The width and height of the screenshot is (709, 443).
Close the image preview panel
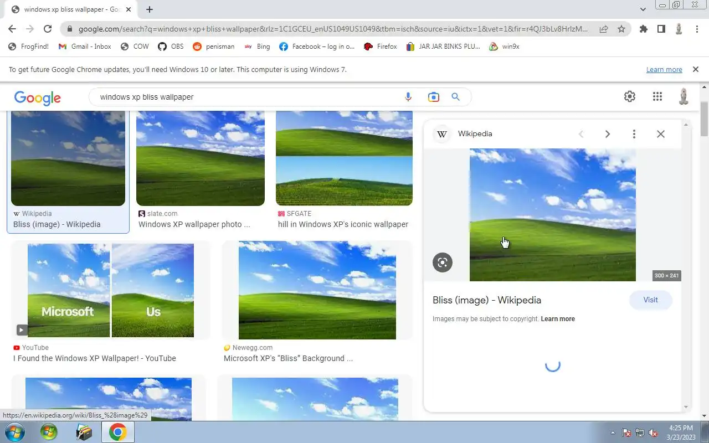pos(661,134)
